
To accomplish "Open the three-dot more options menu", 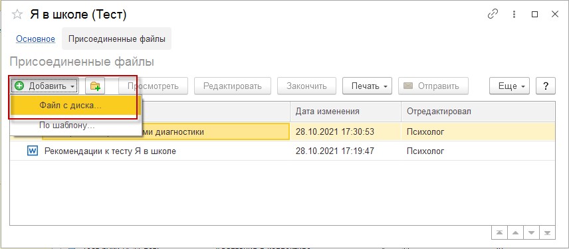I will click(x=514, y=14).
